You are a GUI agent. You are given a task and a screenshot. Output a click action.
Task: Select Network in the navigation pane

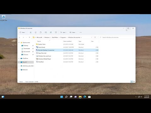click(x=25, y=70)
